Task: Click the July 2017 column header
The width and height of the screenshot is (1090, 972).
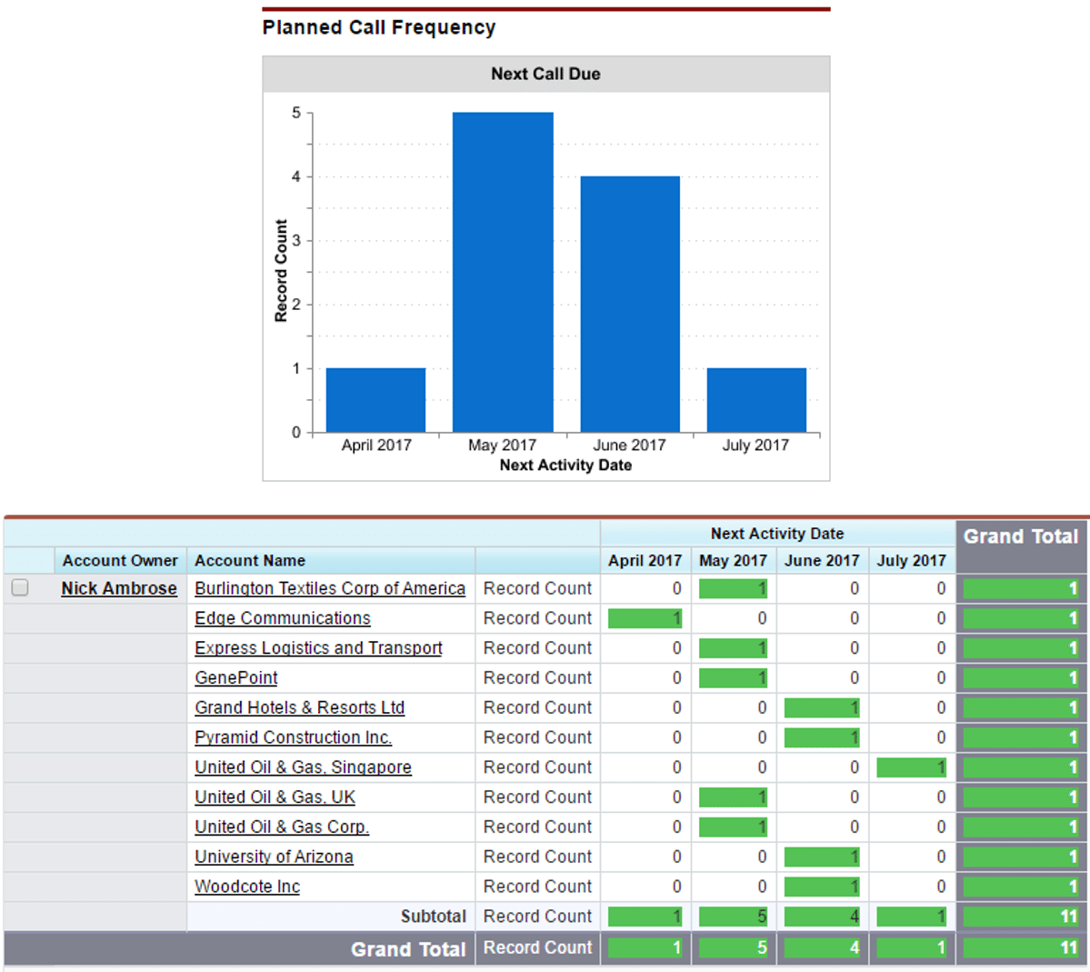Action: pos(912,561)
